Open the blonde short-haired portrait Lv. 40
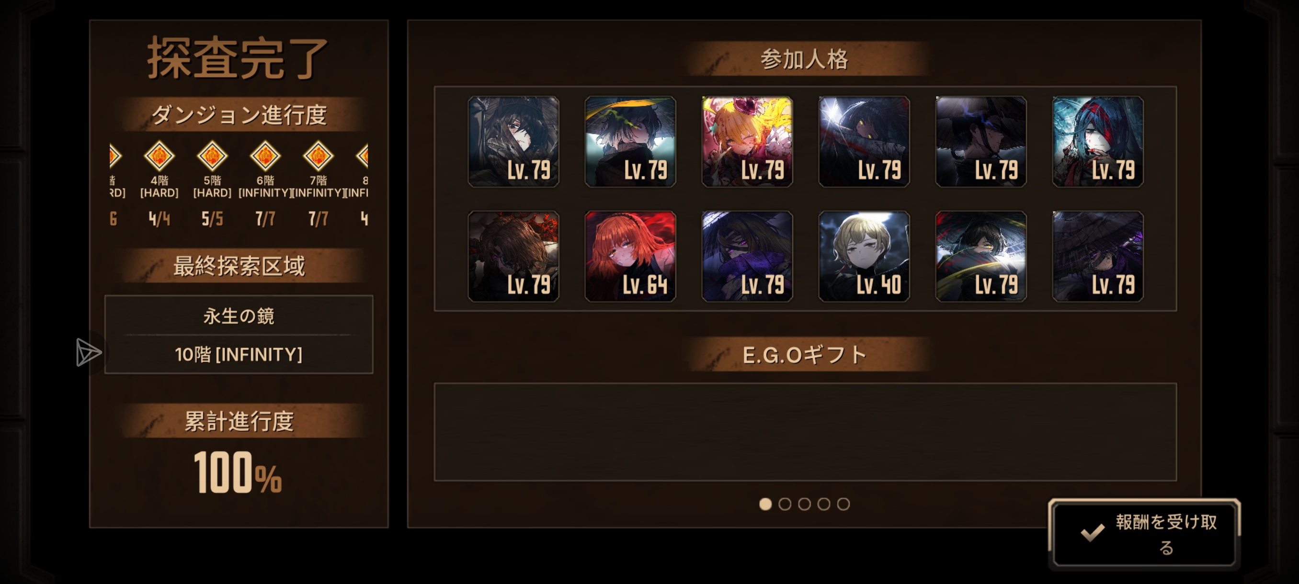The image size is (1299, 584). pyautogui.click(x=864, y=257)
